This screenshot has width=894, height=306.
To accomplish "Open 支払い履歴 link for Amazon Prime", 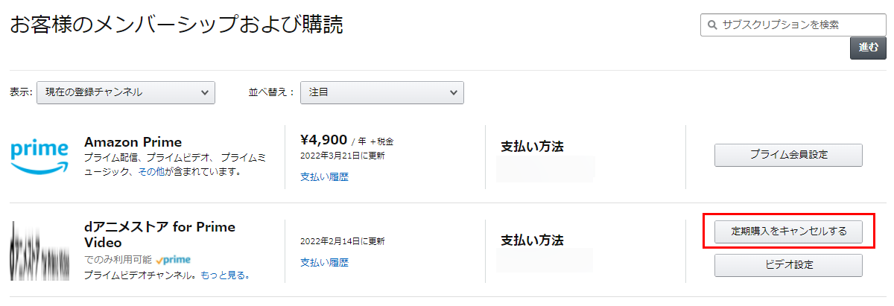I will (324, 177).
